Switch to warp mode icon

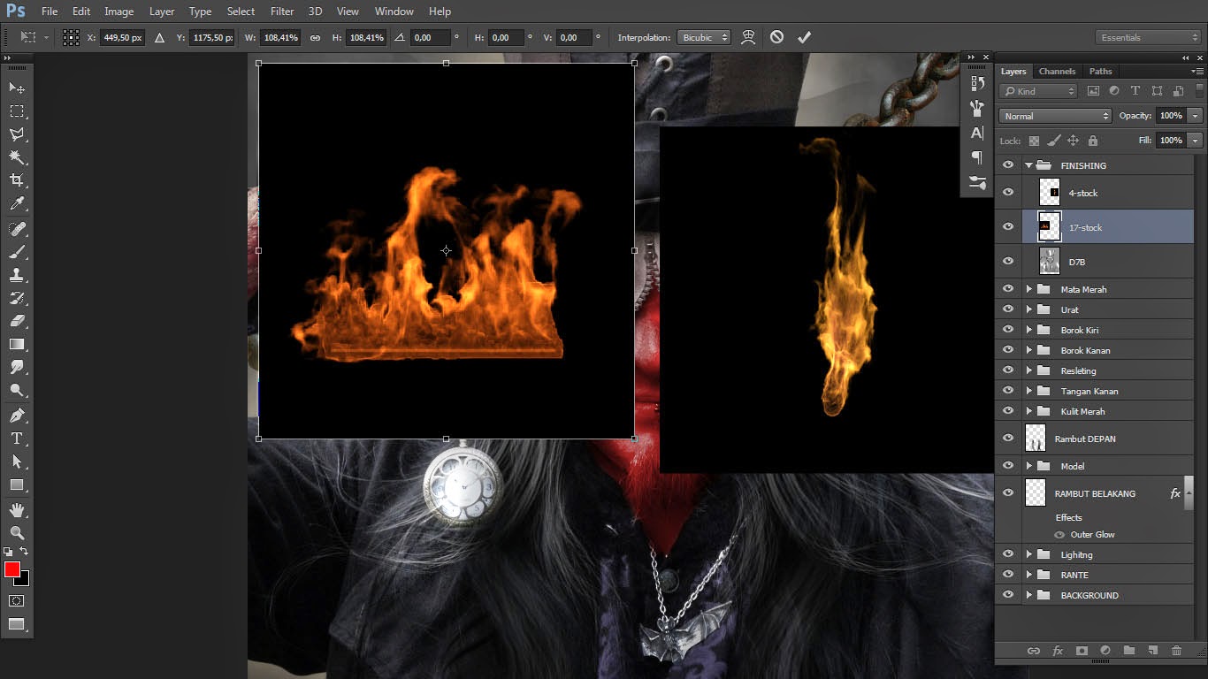pyautogui.click(x=748, y=37)
